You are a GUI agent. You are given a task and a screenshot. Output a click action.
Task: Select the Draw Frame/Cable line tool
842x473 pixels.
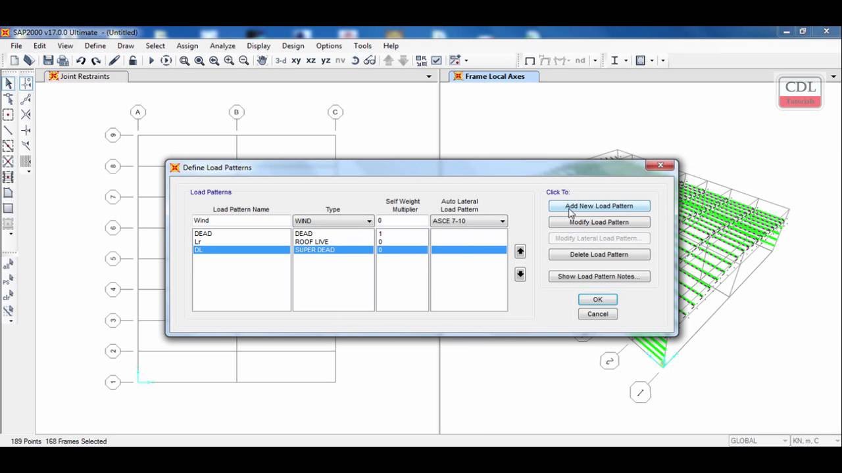pos(9,131)
